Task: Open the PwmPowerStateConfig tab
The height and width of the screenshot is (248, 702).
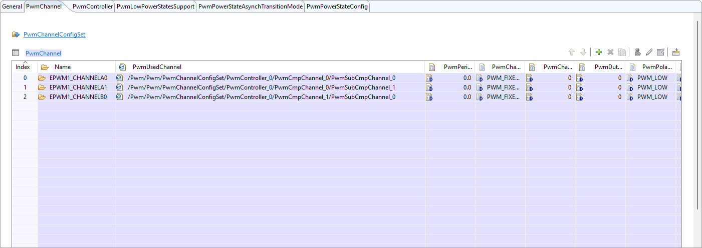Action: (337, 6)
